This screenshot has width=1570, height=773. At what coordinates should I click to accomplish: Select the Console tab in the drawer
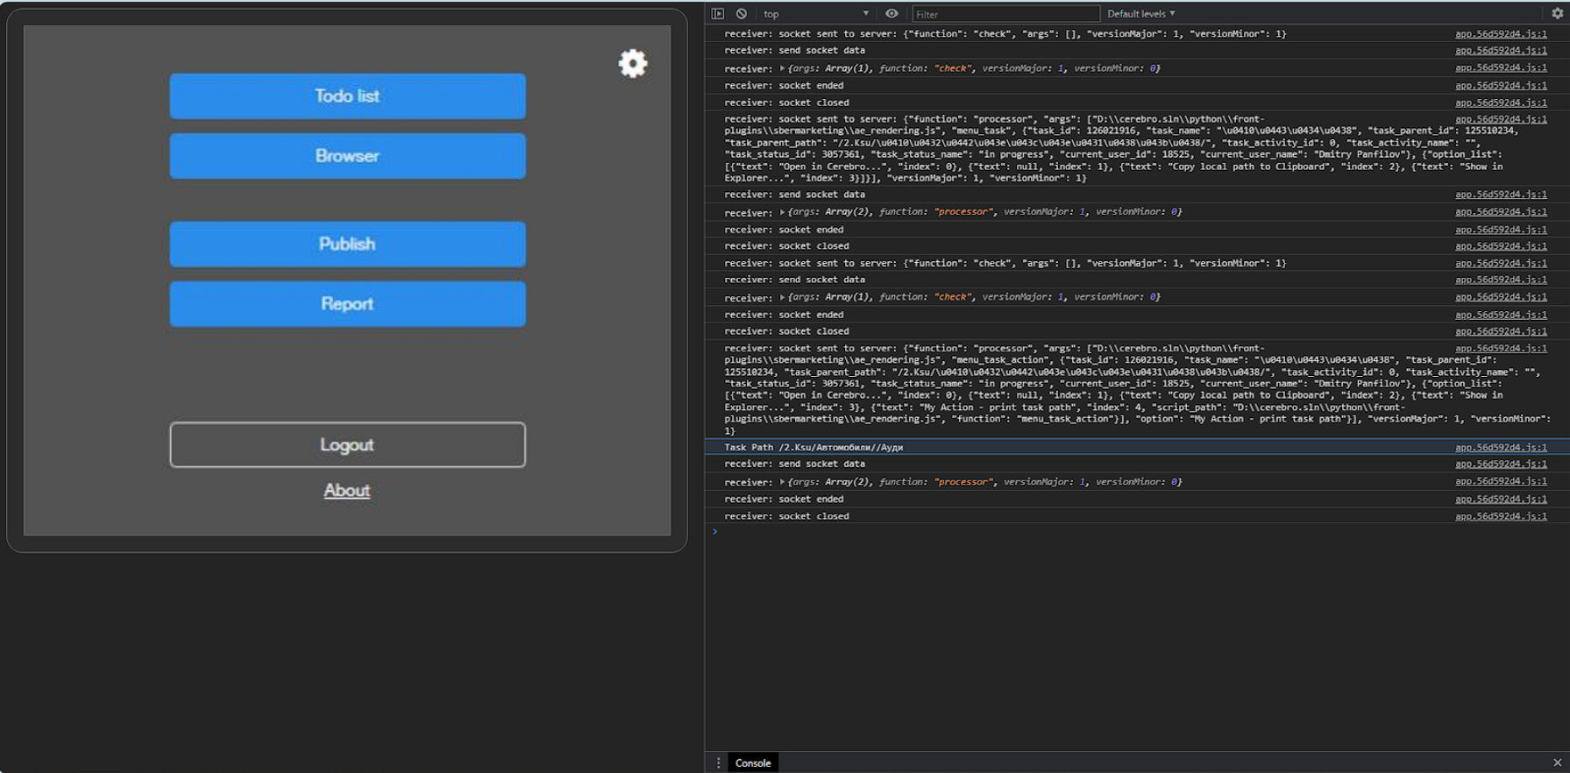click(x=753, y=762)
